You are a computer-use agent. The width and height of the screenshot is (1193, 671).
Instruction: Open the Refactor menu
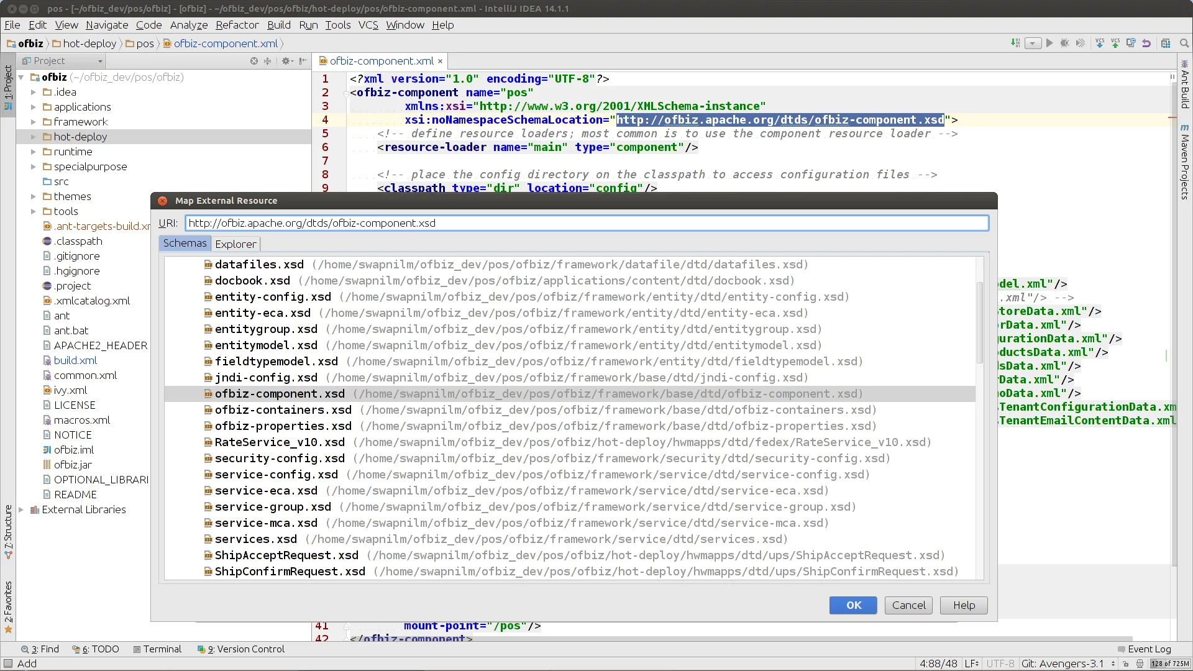237,25
